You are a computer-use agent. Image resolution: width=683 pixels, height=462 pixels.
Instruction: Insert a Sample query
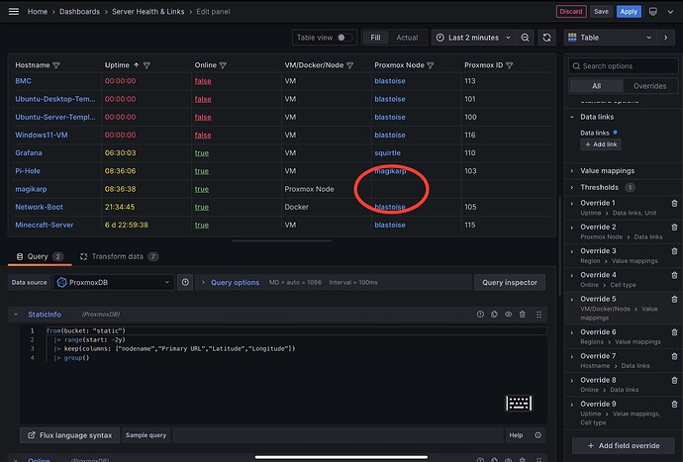(146, 435)
